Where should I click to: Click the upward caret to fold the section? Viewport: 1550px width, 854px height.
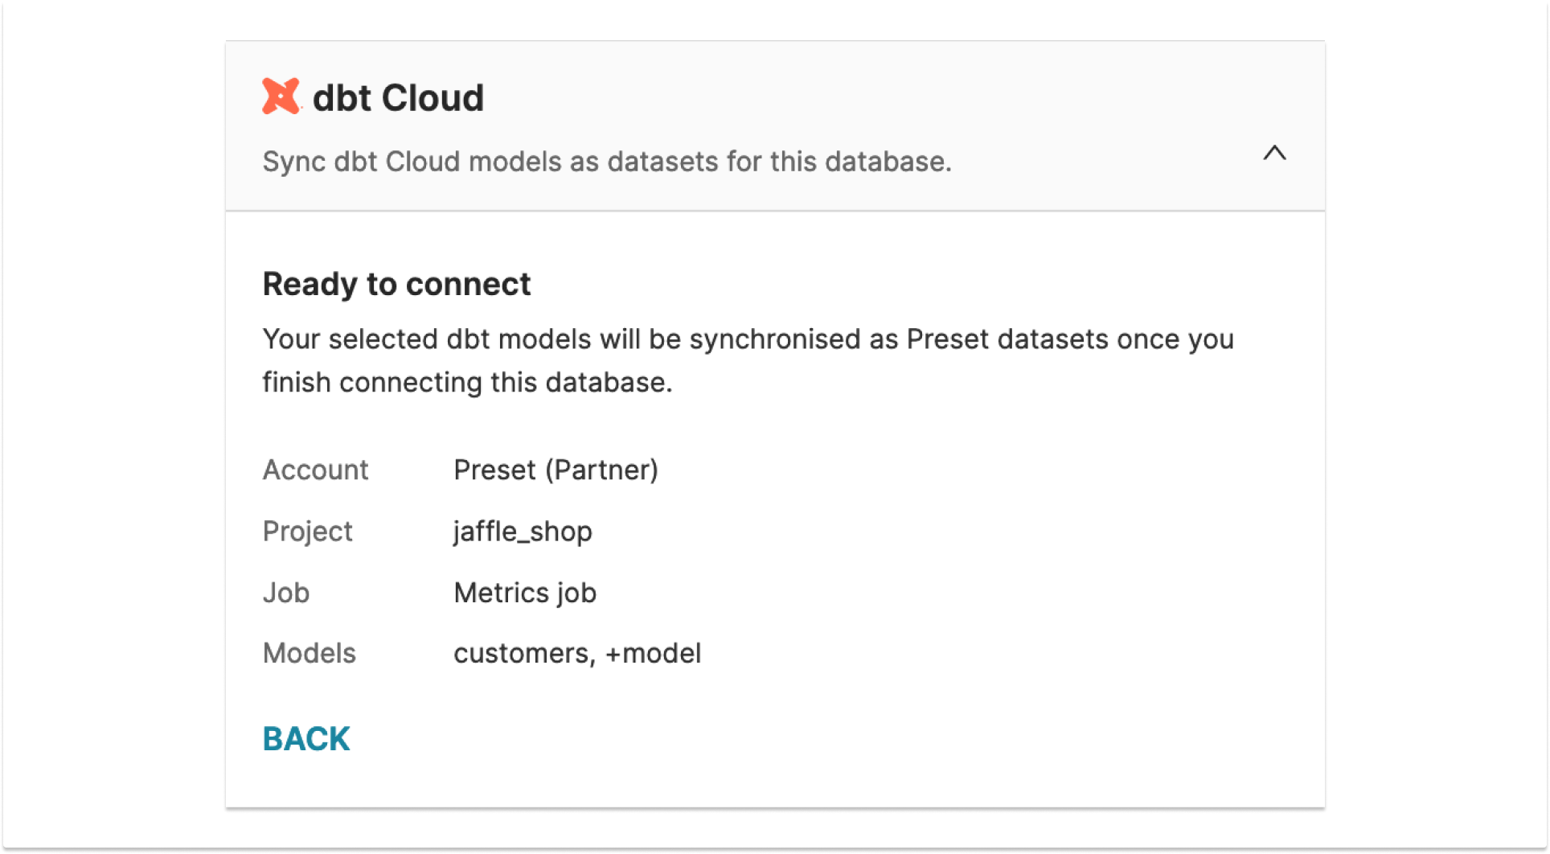(x=1274, y=154)
